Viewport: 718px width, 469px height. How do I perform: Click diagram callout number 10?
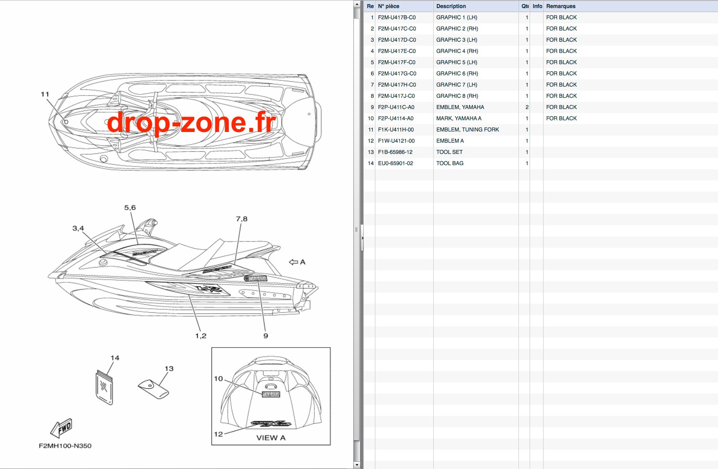(x=218, y=378)
